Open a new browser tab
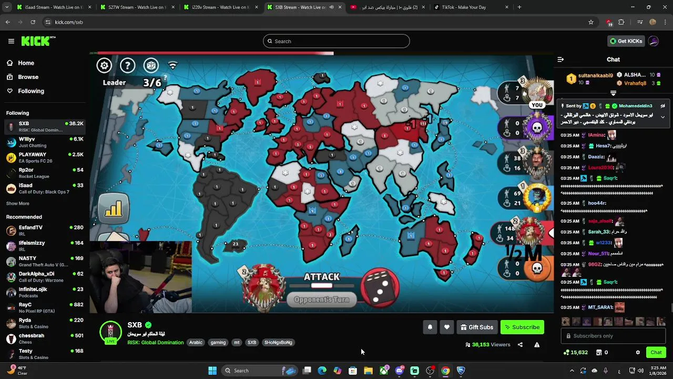This screenshot has width=673, height=379. tap(519, 7)
